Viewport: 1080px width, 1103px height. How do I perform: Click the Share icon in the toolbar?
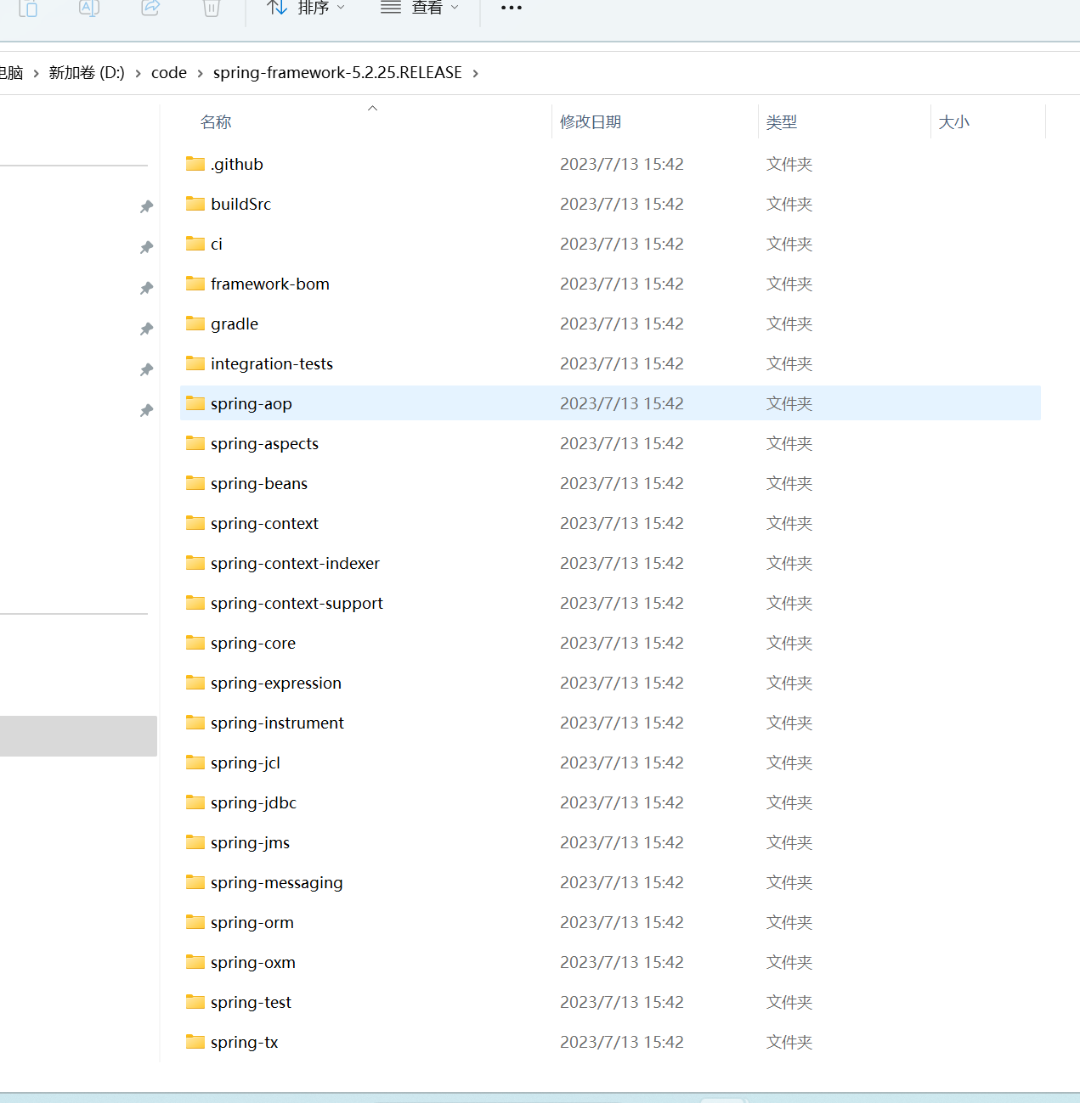point(150,8)
